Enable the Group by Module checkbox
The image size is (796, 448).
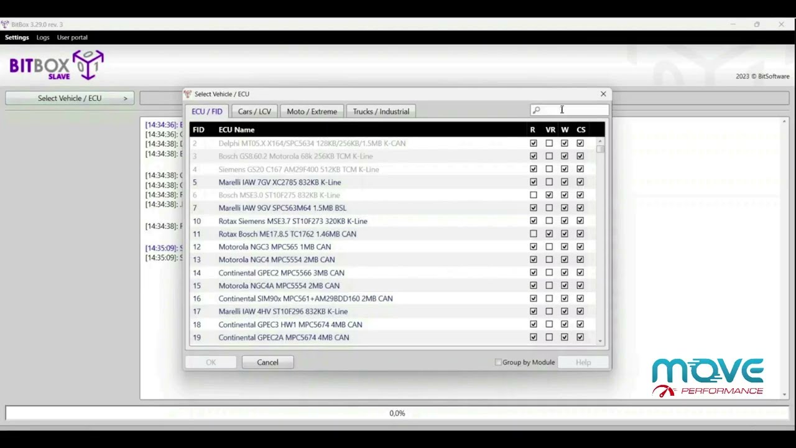[x=498, y=362]
